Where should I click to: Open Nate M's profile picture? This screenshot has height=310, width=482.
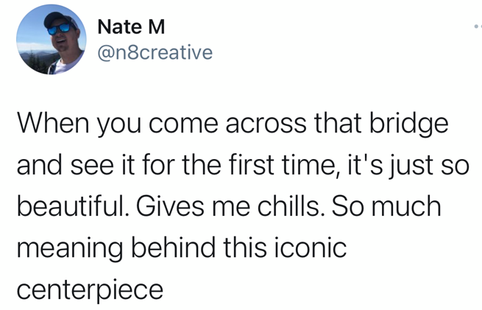pos(52,39)
